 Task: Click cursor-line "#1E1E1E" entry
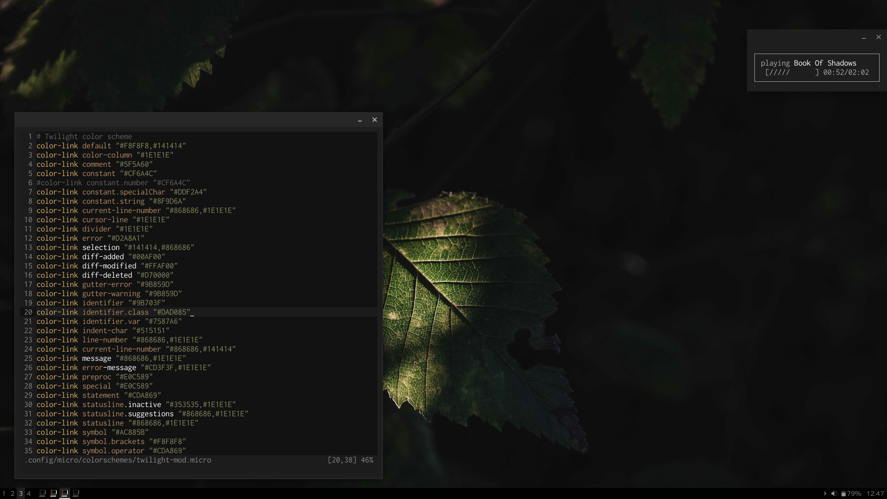click(x=103, y=220)
